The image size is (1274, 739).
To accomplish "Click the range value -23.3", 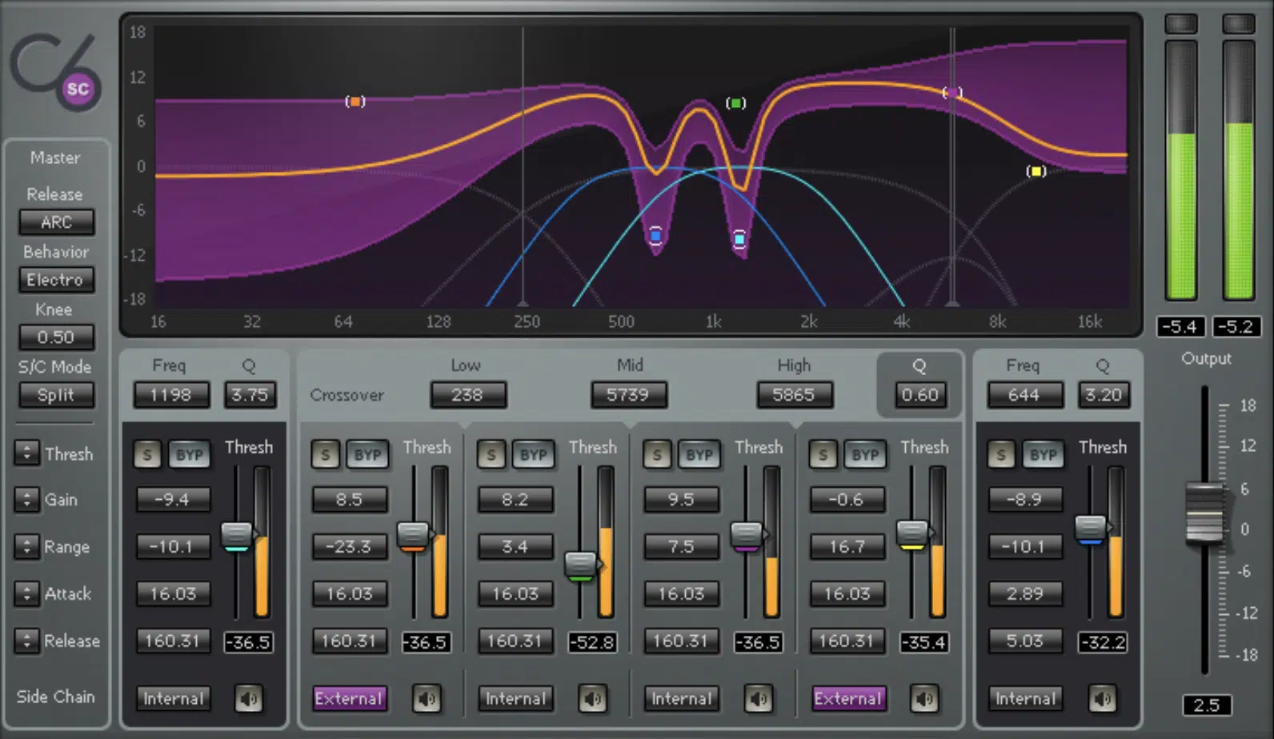I will click(349, 547).
